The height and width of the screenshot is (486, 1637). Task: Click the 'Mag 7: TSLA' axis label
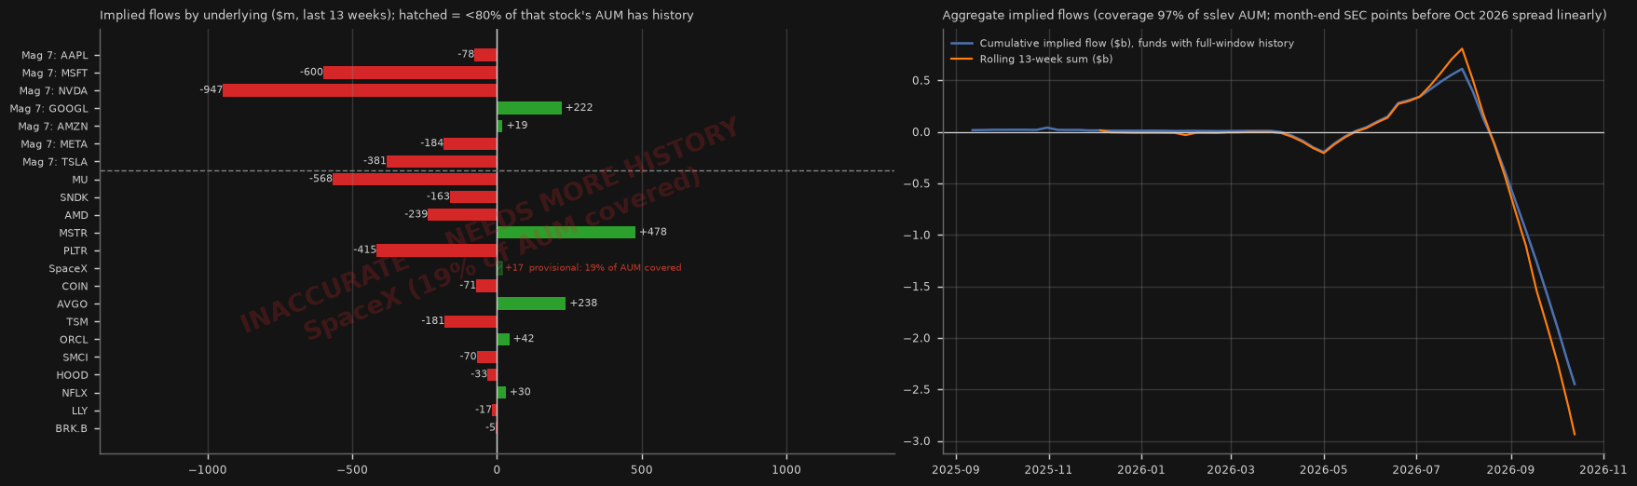click(54, 163)
